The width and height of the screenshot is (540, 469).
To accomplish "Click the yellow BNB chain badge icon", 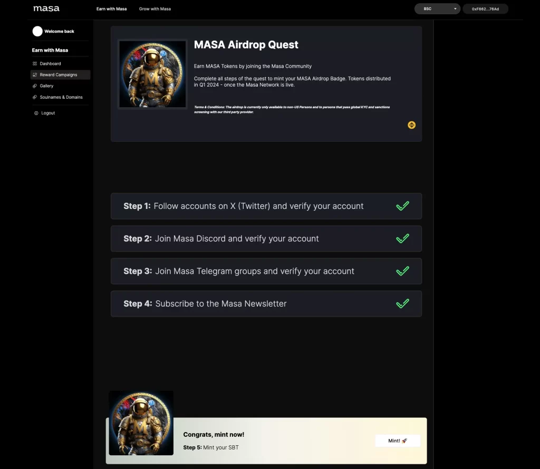I will (x=411, y=125).
